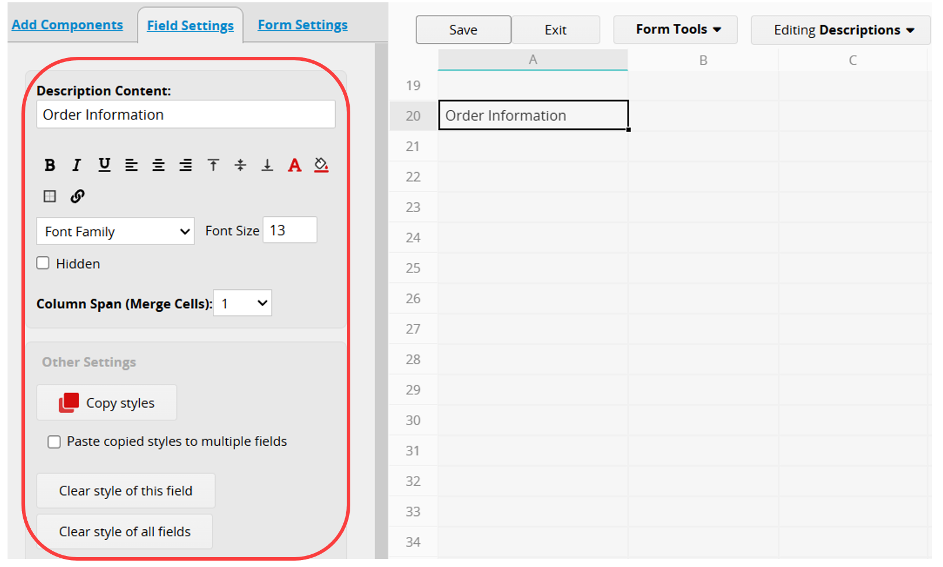
Task: Expand the Form Tools menu
Action: (676, 30)
